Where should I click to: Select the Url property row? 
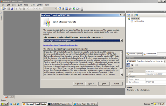147,74
